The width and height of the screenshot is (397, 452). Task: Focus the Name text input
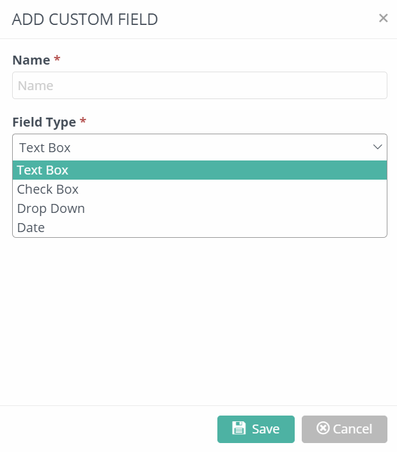tap(199, 86)
